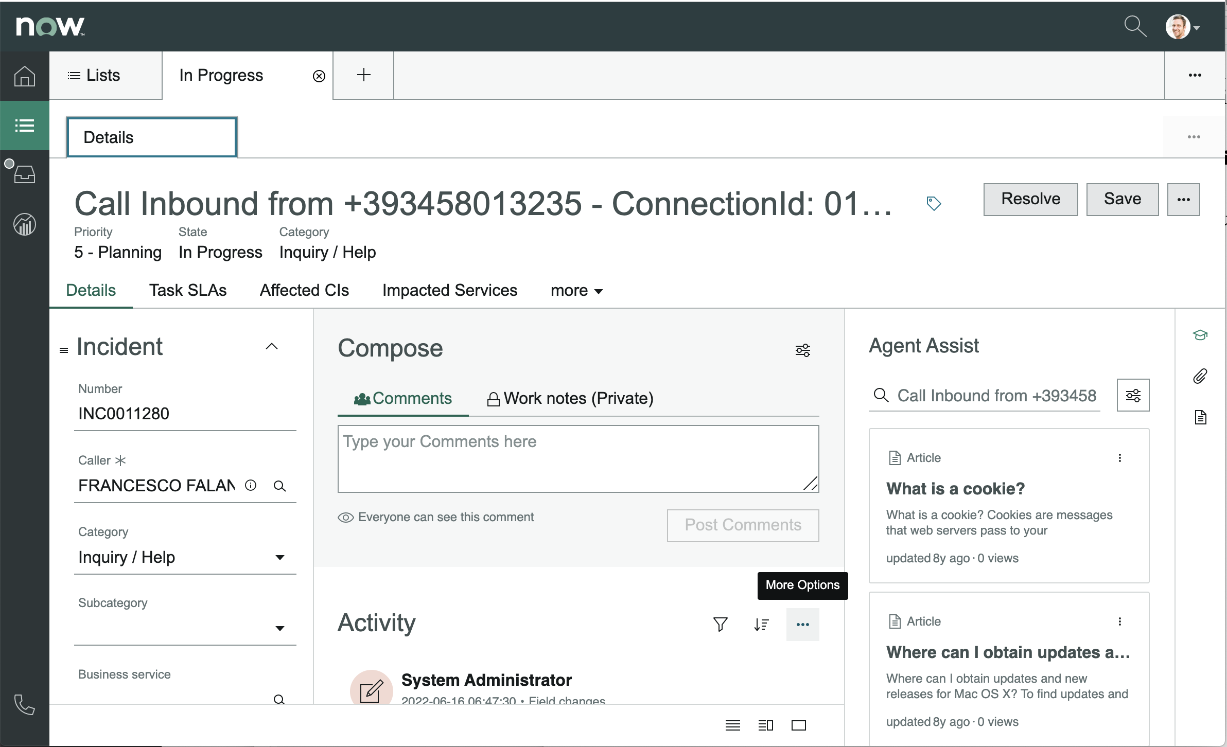Expand the more tabs dropdown
1227x747 pixels.
point(576,291)
